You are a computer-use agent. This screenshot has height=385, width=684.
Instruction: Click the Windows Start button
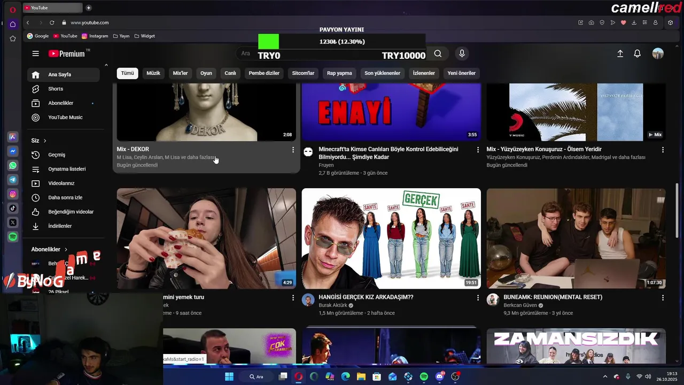tap(229, 376)
